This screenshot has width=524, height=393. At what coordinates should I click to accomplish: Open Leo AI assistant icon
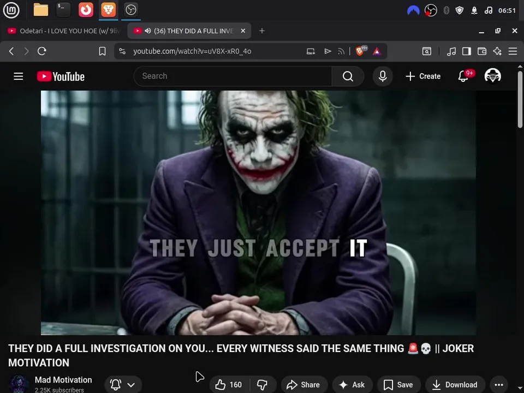coord(497,51)
